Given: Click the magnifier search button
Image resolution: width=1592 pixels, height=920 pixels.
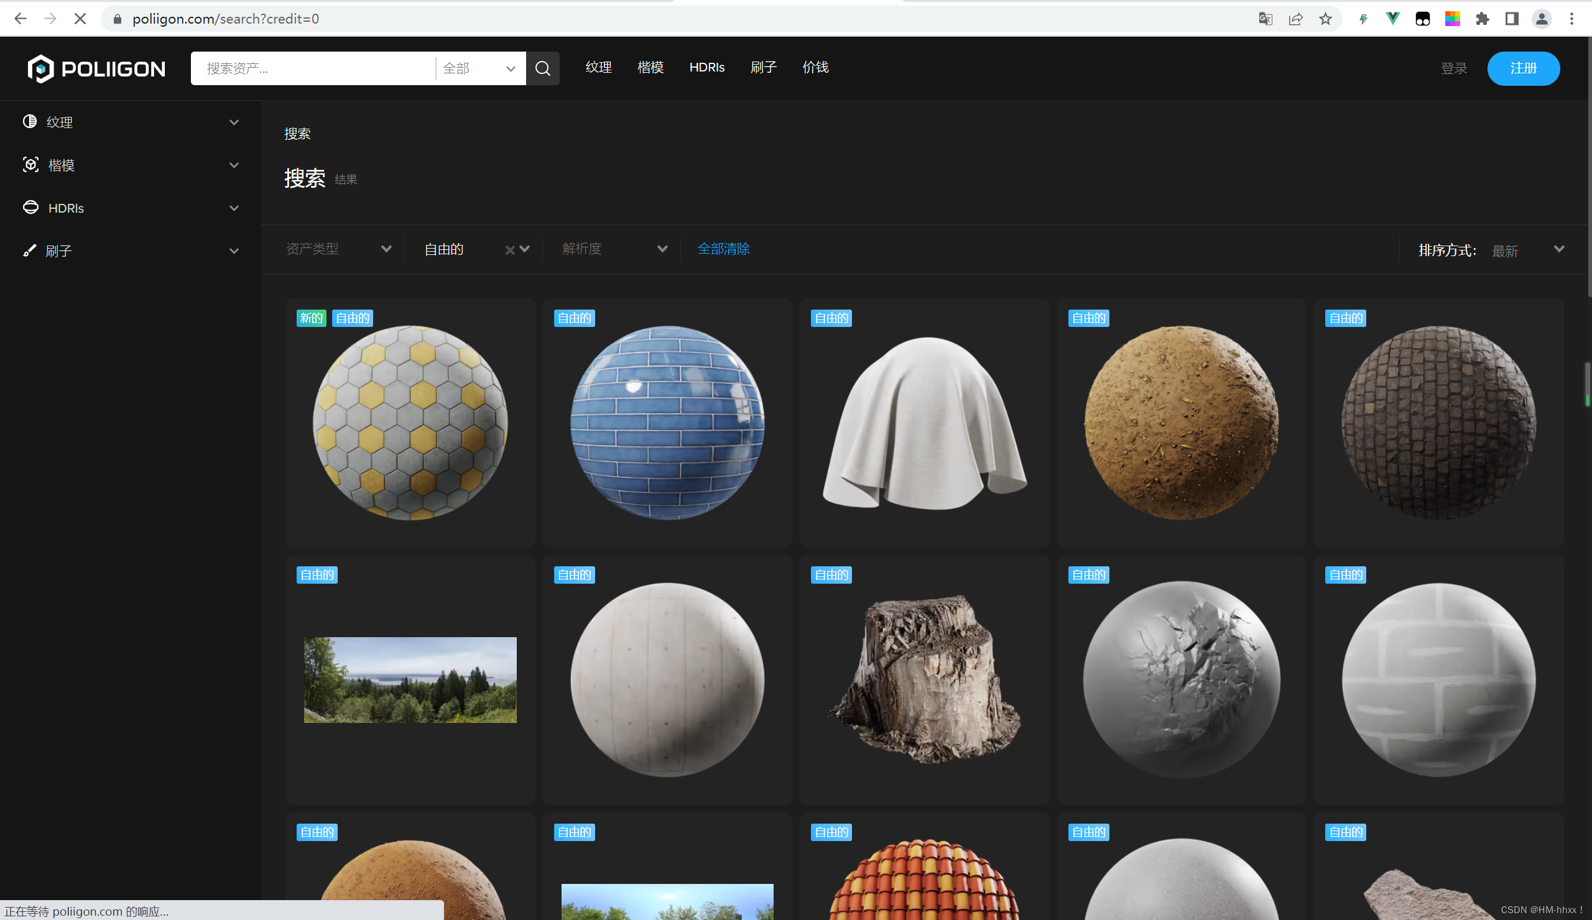Looking at the screenshot, I should click(542, 68).
